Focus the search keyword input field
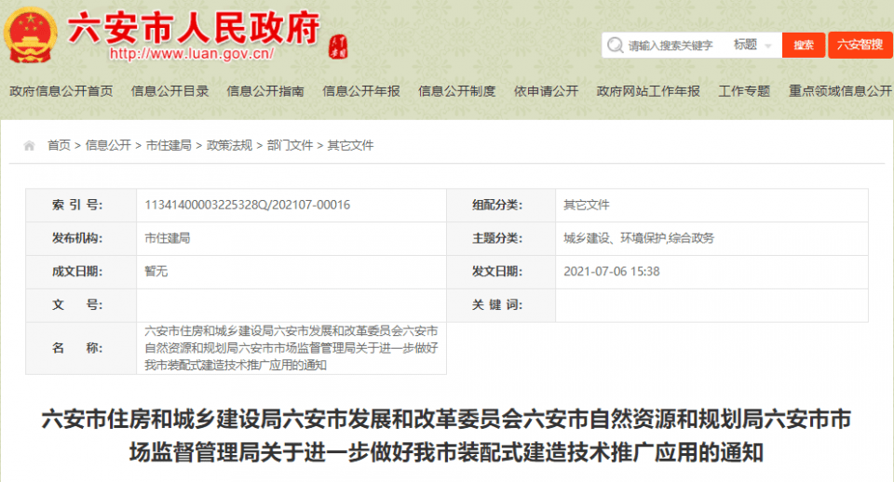 tap(670, 46)
